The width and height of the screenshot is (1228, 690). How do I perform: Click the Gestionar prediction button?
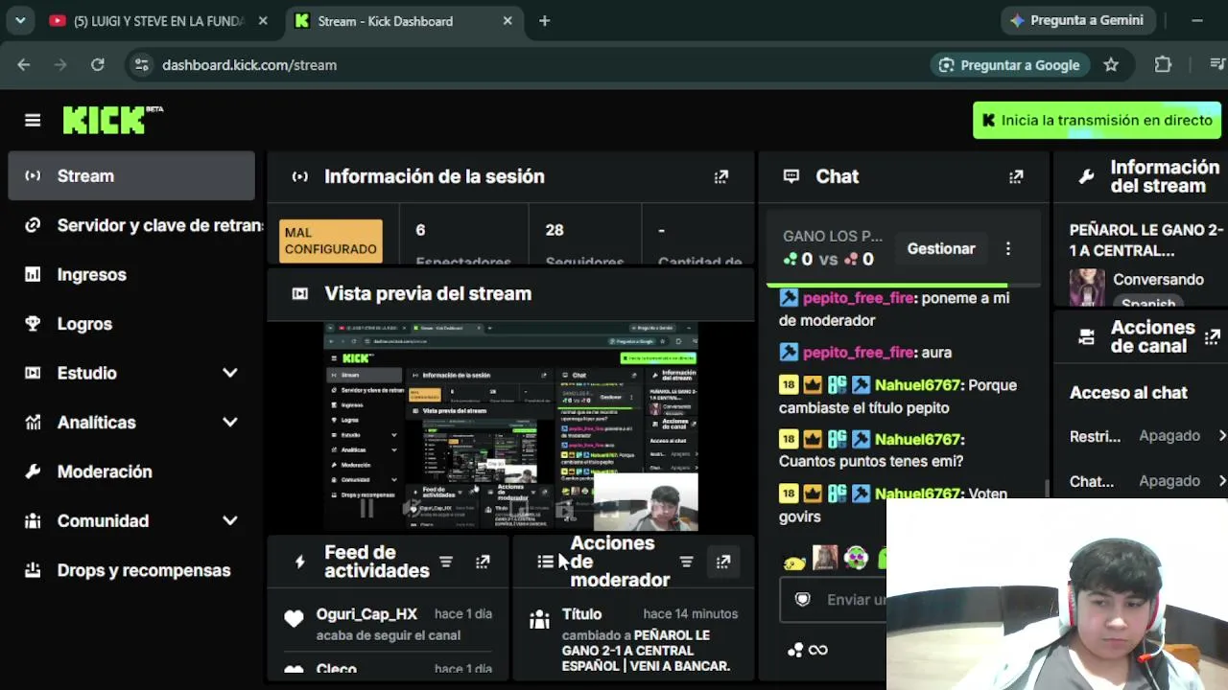pos(941,248)
